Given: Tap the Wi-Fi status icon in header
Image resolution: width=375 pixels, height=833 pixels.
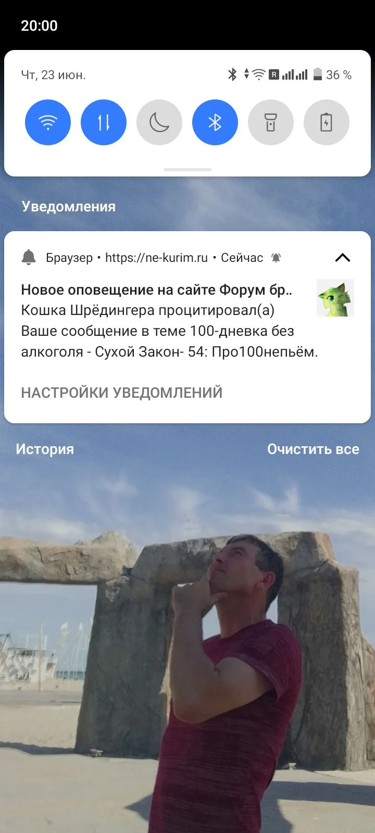Looking at the screenshot, I should pyautogui.click(x=258, y=74).
